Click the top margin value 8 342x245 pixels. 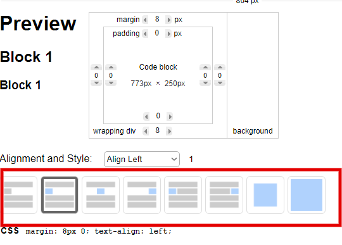[x=157, y=19]
